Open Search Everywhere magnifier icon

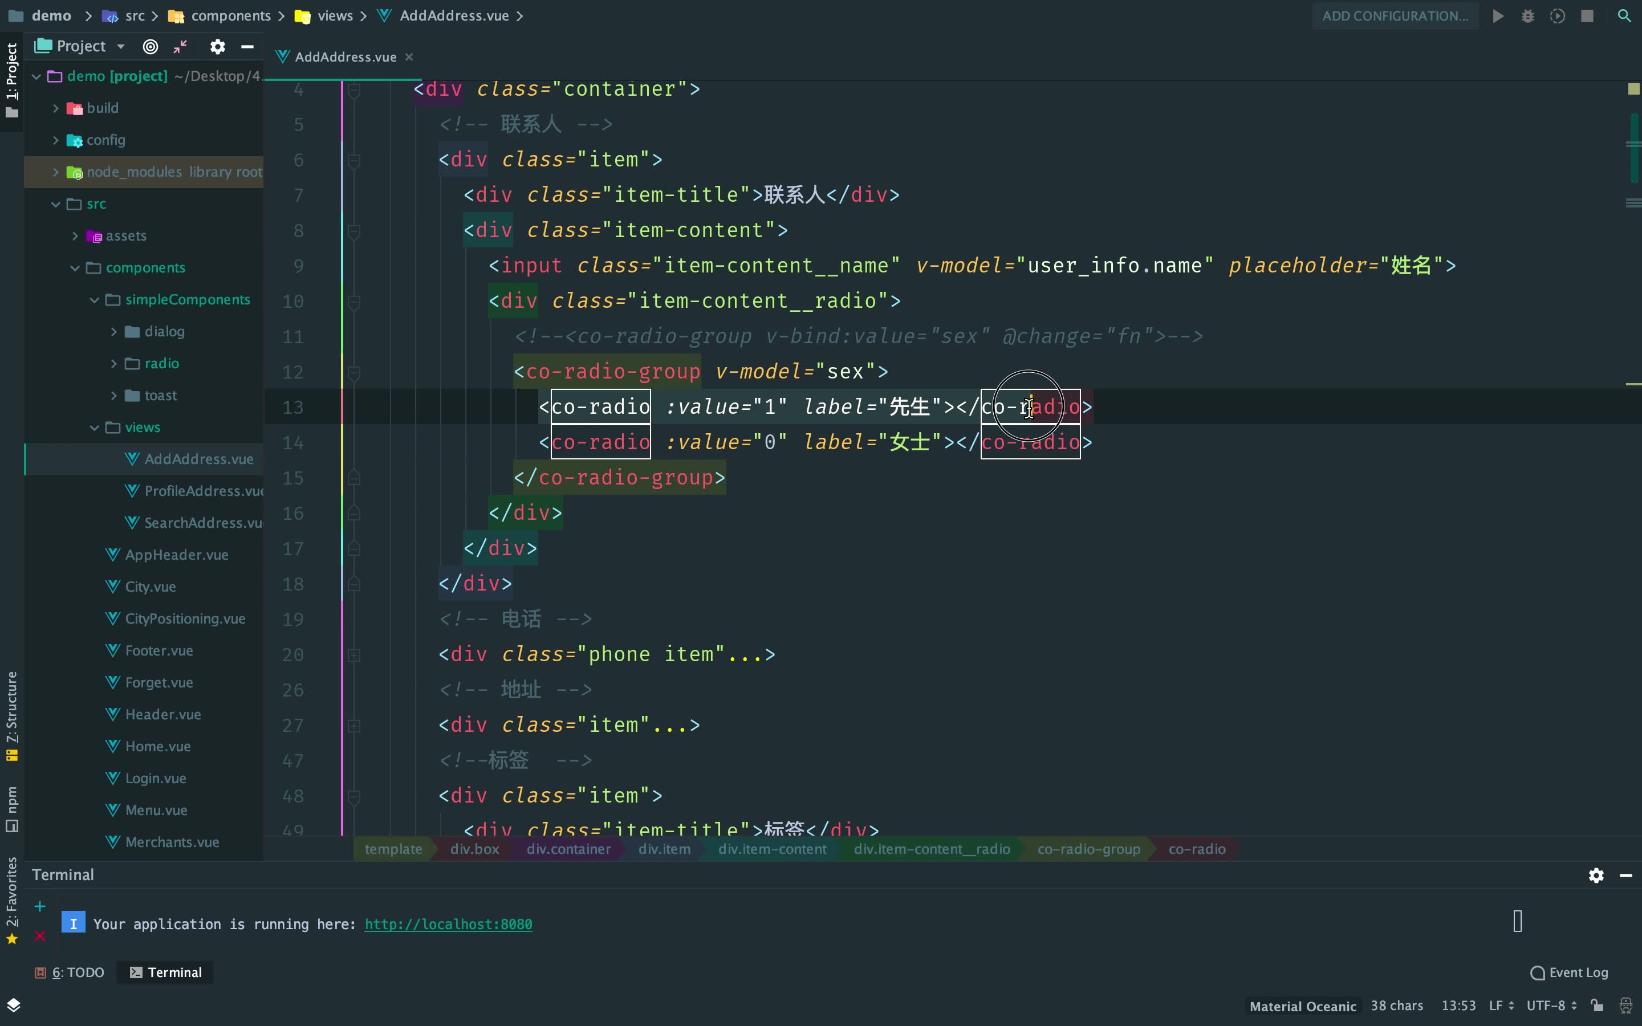pos(1624,15)
